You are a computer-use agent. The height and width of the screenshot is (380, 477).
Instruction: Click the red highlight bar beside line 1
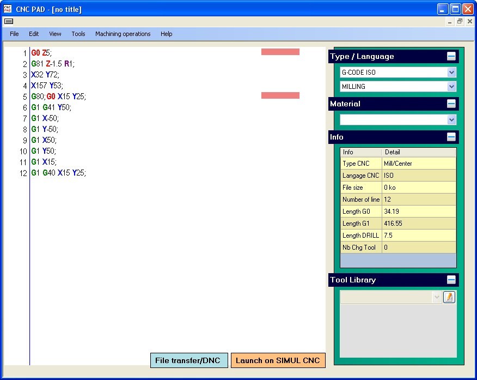[x=280, y=51]
